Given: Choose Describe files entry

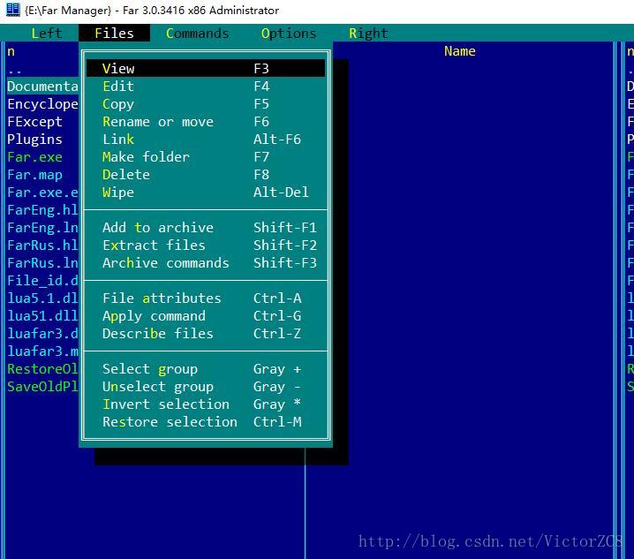Looking at the screenshot, I should (206, 333).
